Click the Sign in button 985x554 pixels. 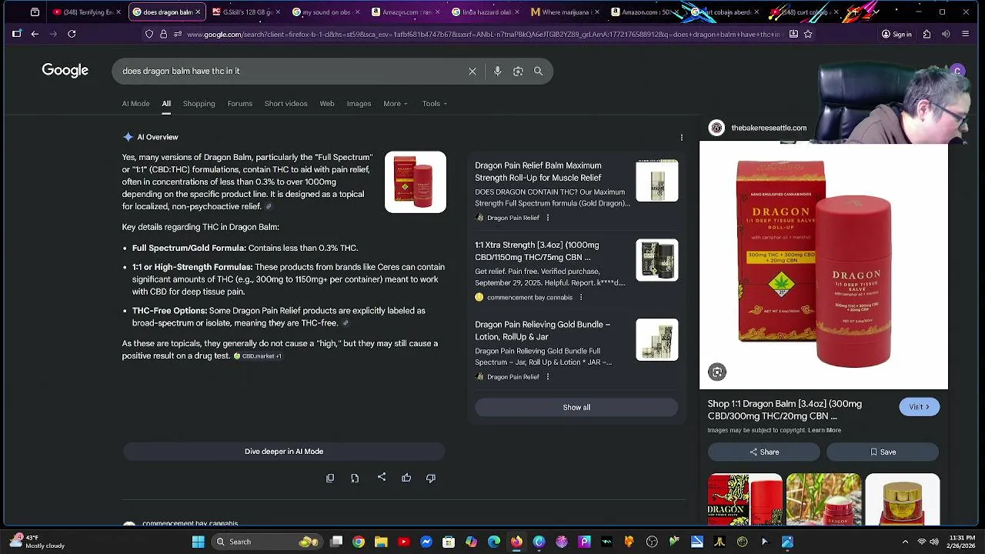click(896, 34)
